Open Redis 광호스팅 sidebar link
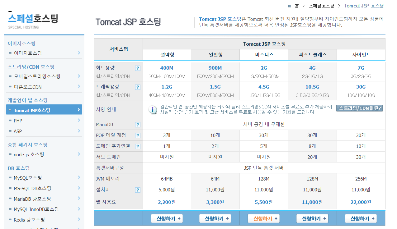The width and height of the screenshot is (397, 229). (29, 220)
